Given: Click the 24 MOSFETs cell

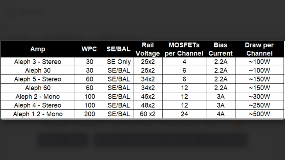Looking at the screenshot, I should [184, 114].
